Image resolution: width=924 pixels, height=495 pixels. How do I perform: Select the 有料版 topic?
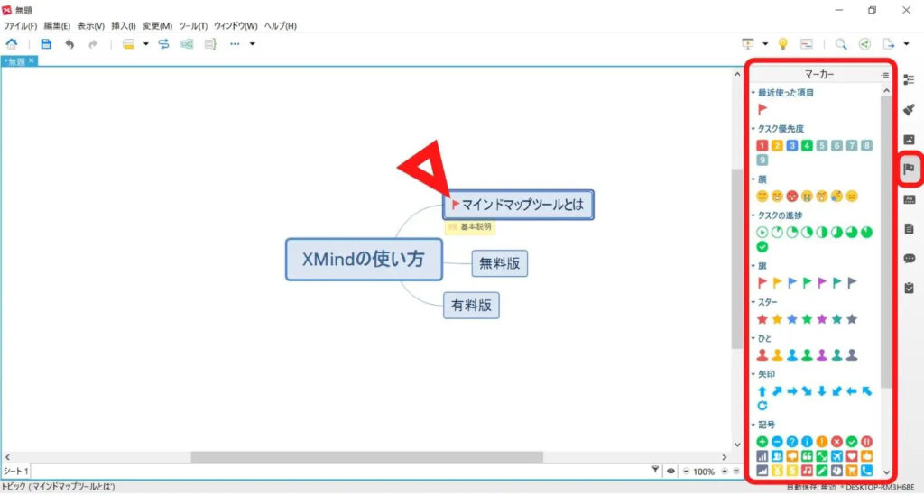pos(471,305)
